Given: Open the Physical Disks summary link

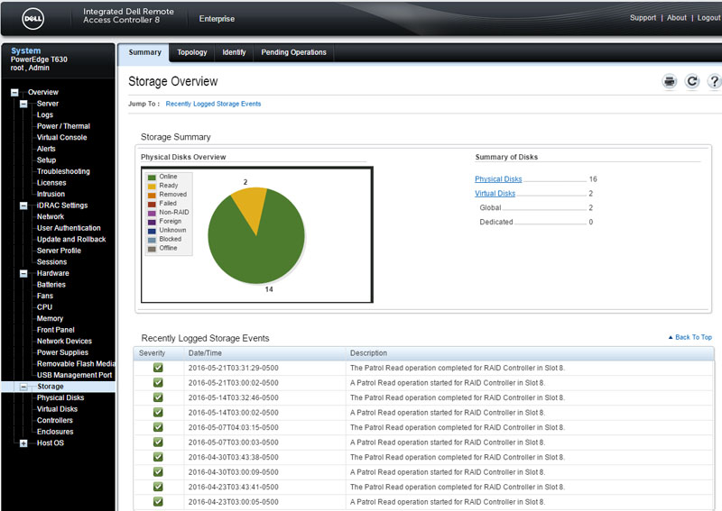Looking at the screenshot, I should [498, 179].
